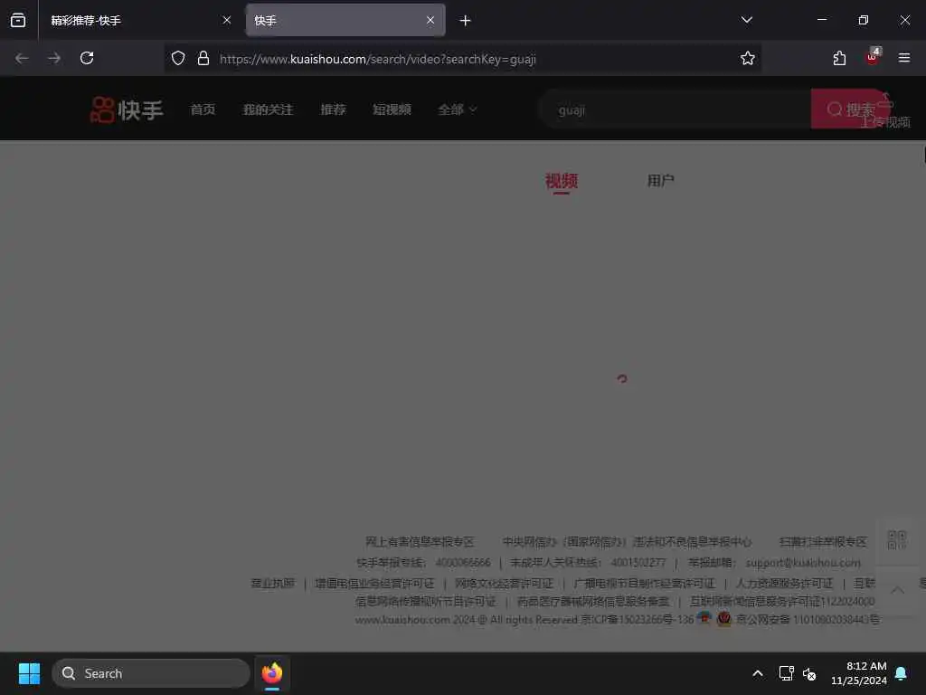Open 信息网络传播视听节目许可证 link
The height and width of the screenshot is (695, 926).
(x=426, y=602)
